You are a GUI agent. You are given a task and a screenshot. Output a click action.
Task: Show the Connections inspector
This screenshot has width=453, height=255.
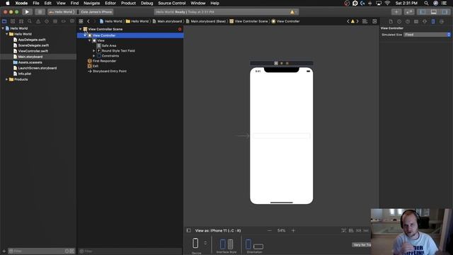(x=442, y=21)
